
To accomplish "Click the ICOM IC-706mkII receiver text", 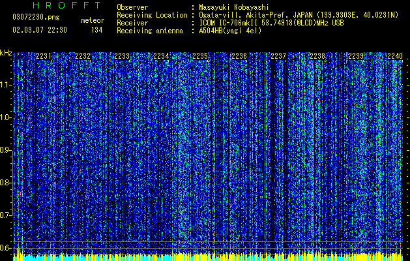I will click(271, 23).
